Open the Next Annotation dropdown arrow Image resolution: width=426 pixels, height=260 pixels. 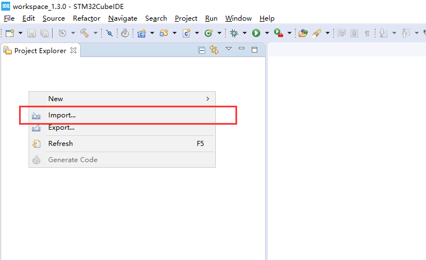click(394, 33)
